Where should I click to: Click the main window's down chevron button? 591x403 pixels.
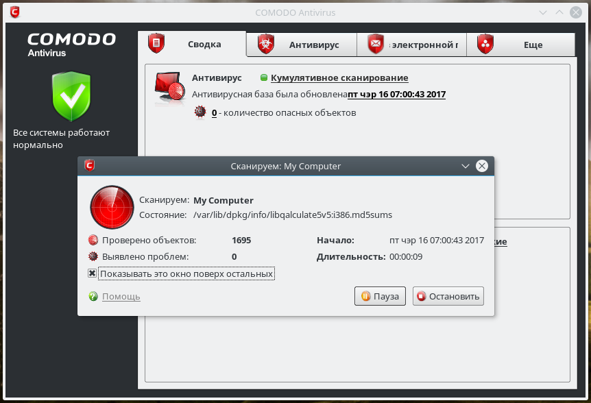pyautogui.click(x=543, y=12)
